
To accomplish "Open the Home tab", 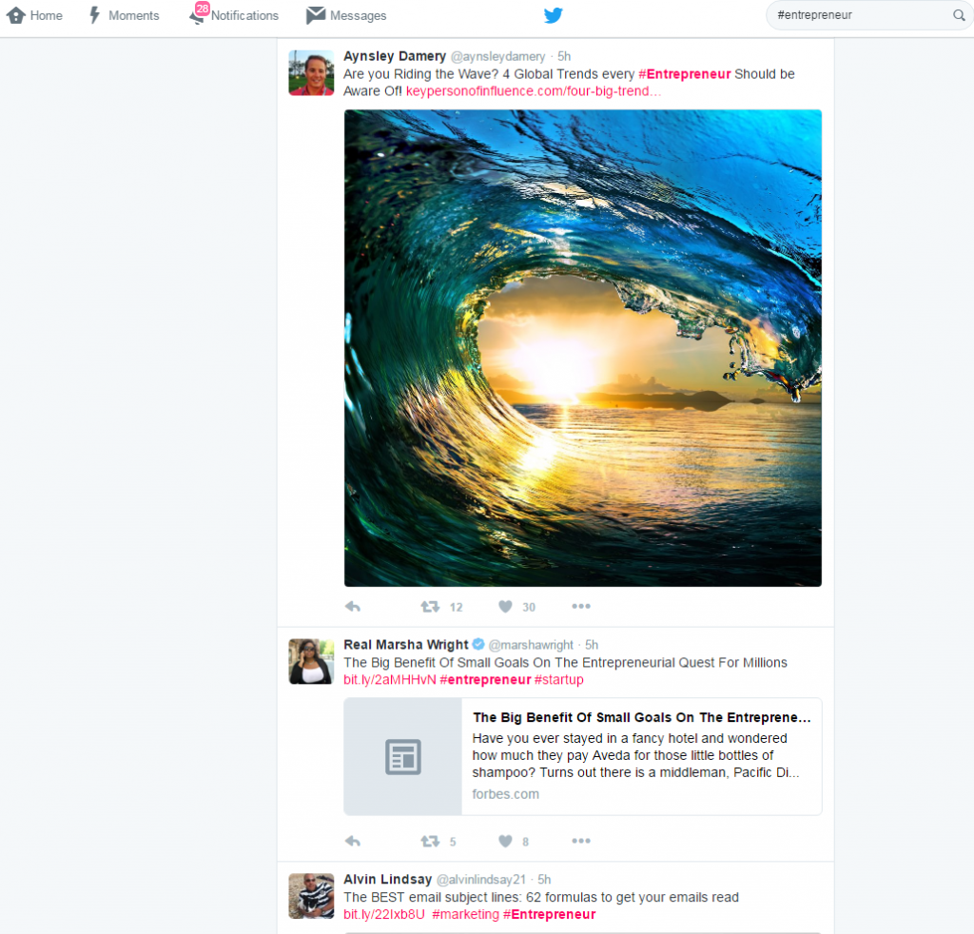I will [35, 15].
